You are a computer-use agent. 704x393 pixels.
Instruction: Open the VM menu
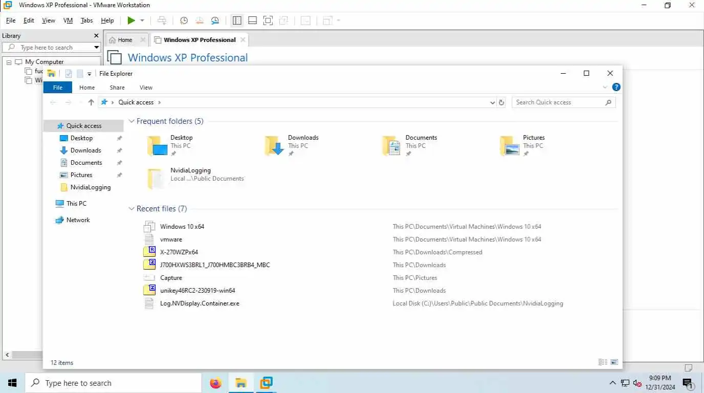click(x=68, y=20)
